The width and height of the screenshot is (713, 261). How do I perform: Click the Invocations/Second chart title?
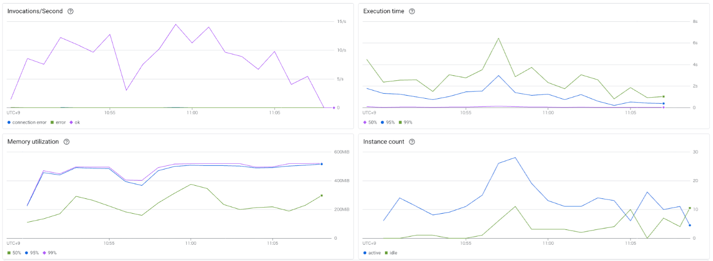pyautogui.click(x=35, y=11)
